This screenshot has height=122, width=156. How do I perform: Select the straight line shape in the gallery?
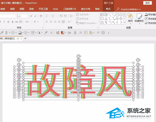tap(110, 15)
